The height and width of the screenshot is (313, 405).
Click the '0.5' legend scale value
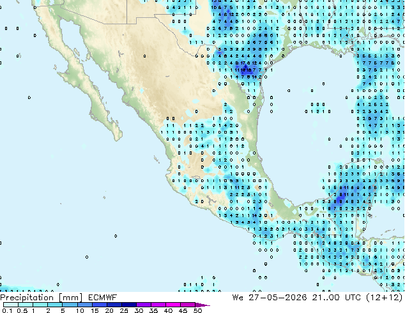point(22,310)
